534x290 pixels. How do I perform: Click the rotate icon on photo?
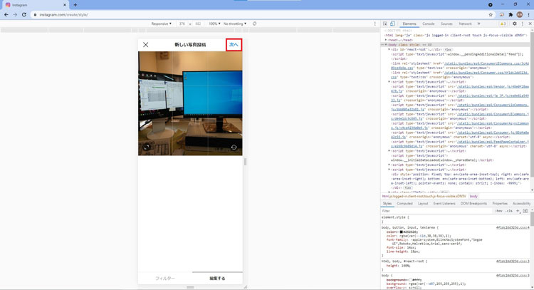click(234, 147)
